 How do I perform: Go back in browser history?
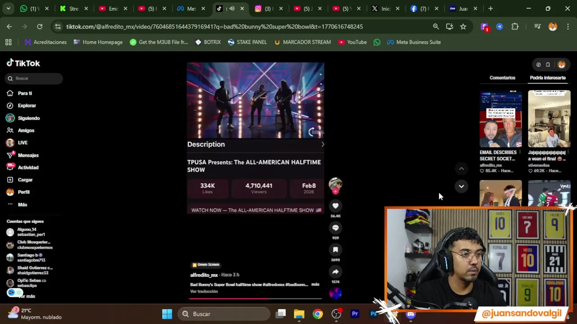pyautogui.click(x=9, y=27)
